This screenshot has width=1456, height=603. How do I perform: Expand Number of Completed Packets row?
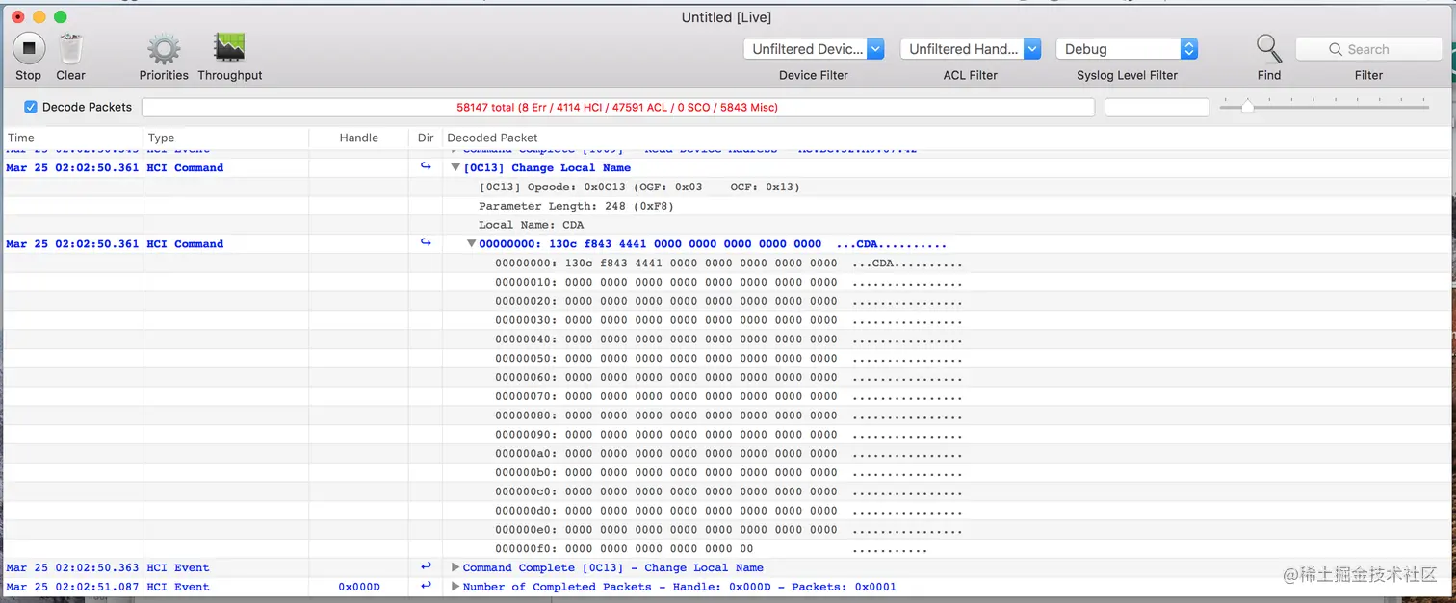pos(455,587)
